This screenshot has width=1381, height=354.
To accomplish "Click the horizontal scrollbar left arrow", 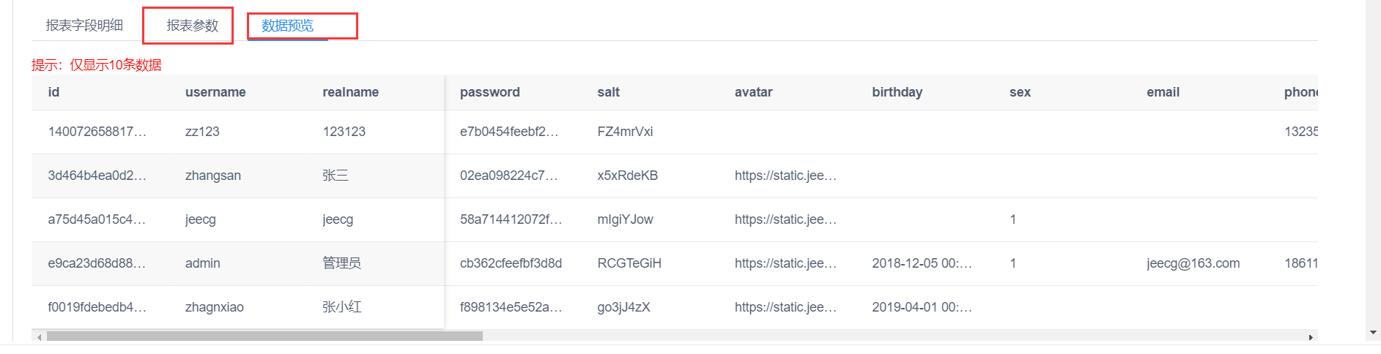I will click(x=39, y=337).
